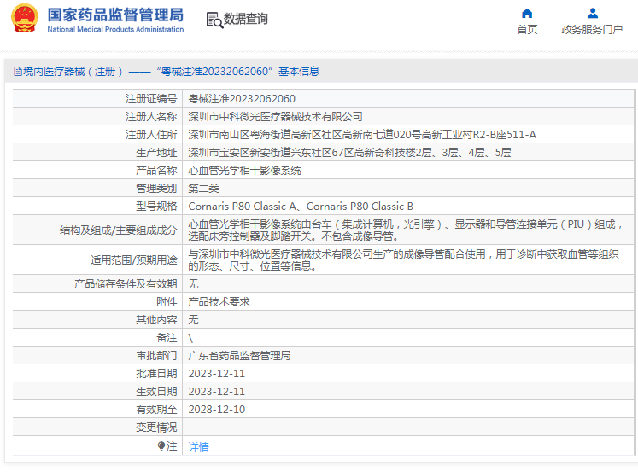Select the 备注 label cell
638x472 pixels.
[x=97, y=337]
